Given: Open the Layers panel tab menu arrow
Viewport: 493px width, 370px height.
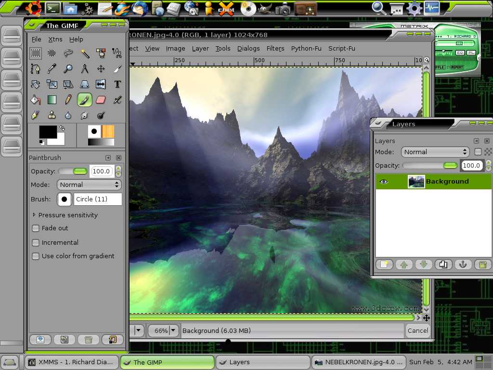Looking at the screenshot, I should 477,141.
